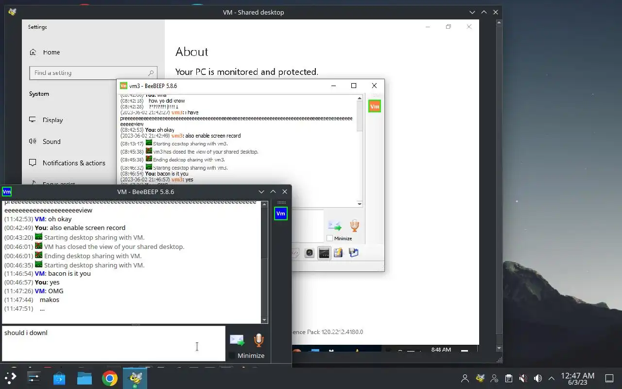Click 'Ending desktop sharing with VM.' line
Image resolution: width=622 pixels, height=389 pixels.
[93, 256]
